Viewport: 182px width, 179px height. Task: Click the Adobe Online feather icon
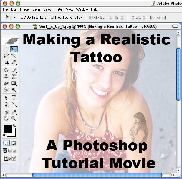click(10, 42)
